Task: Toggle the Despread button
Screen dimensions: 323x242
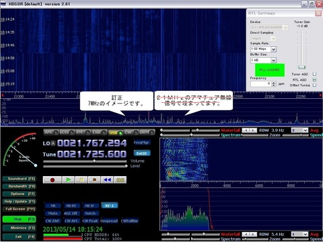Action: (x=109, y=221)
